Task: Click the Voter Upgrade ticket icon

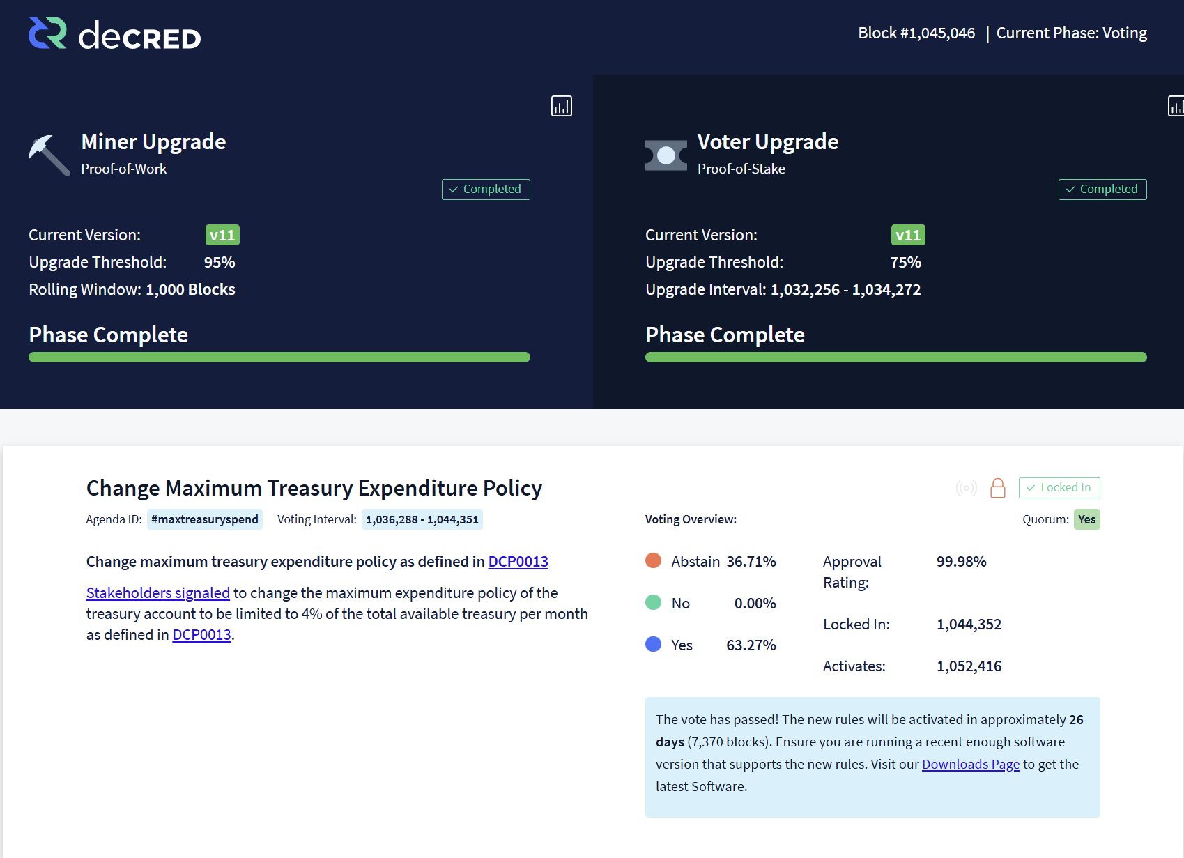Action: point(666,155)
